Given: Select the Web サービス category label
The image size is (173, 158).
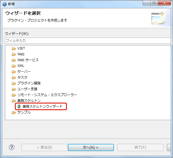Looking at the screenshot, I should click(28, 60).
